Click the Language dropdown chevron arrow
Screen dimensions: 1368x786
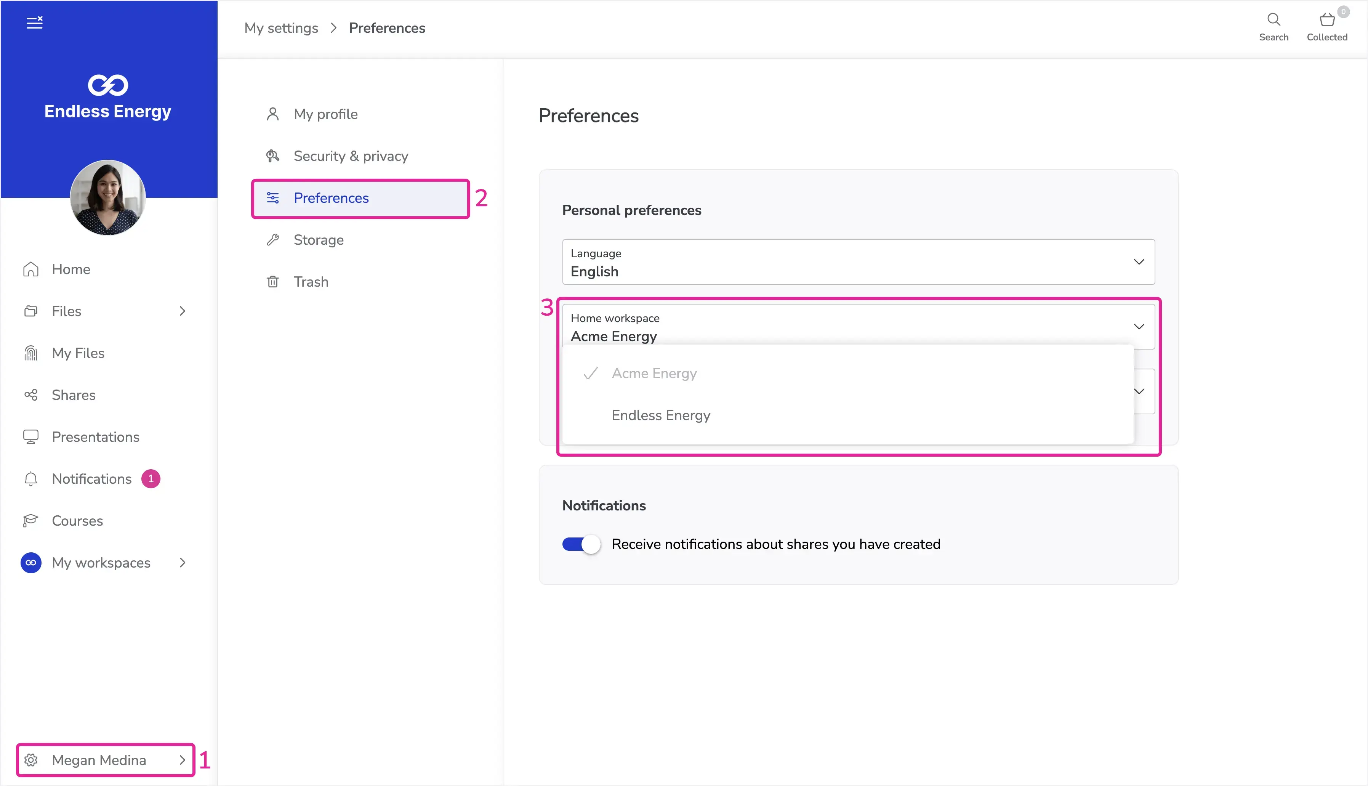point(1139,262)
